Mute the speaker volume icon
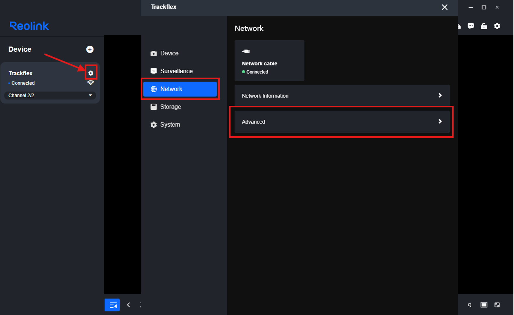The image size is (514, 315). 470,305
